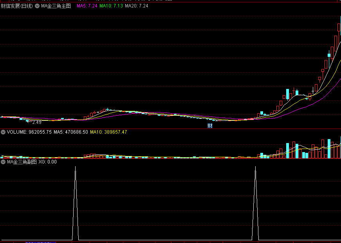Click the VOLUME: 962055.75 value
Viewport: 341px width, 243px height.
[29, 132]
